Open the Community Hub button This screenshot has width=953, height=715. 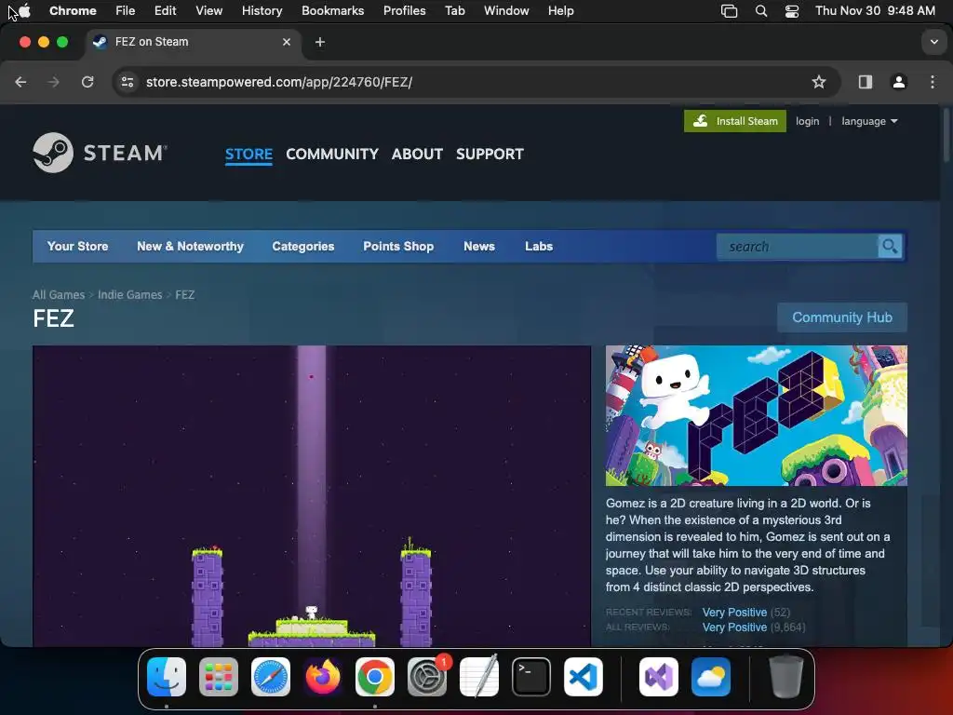(x=841, y=317)
